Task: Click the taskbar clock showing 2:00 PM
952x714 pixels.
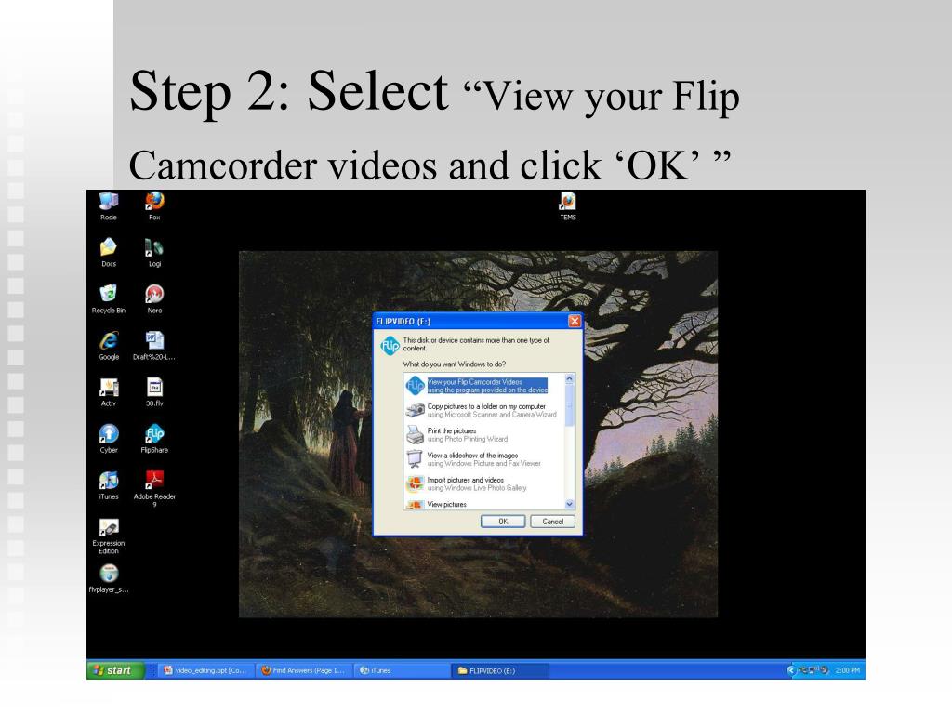Action: (847, 670)
